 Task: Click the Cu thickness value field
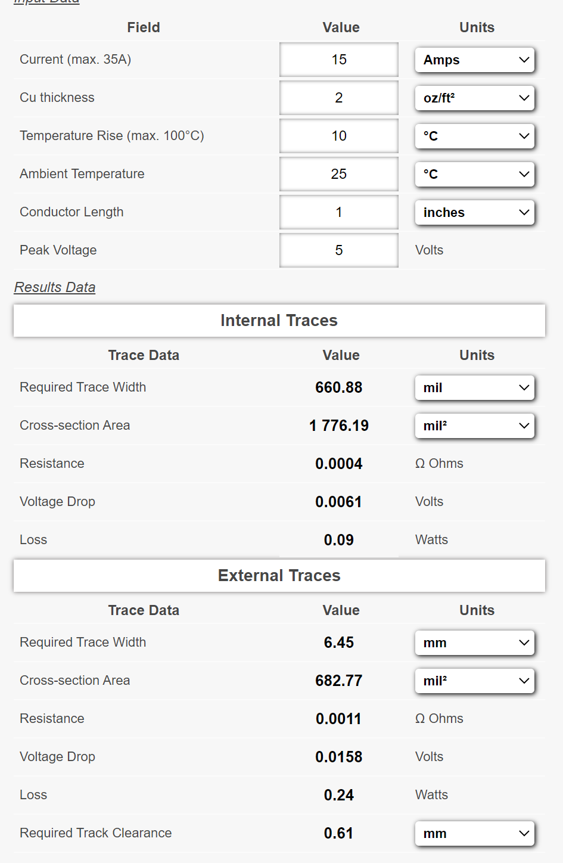coord(338,98)
